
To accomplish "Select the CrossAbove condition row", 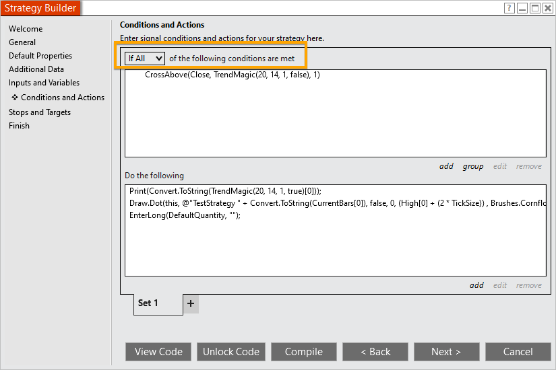I will pyautogui.click(x=233, y=75).
